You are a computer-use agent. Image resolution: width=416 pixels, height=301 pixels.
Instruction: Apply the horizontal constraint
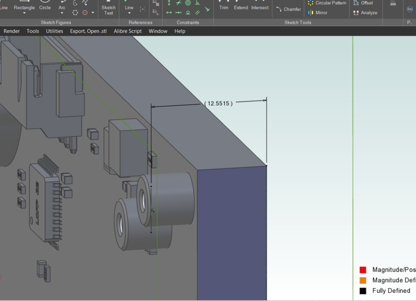coord(169,12)
